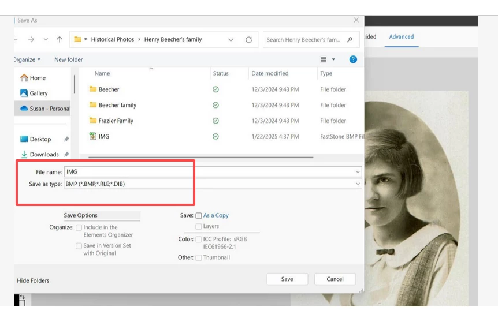This screenshot has width=498, height=318.
Task: Switch to the Advanced tab in editor
Action: (x=402, y=37)
